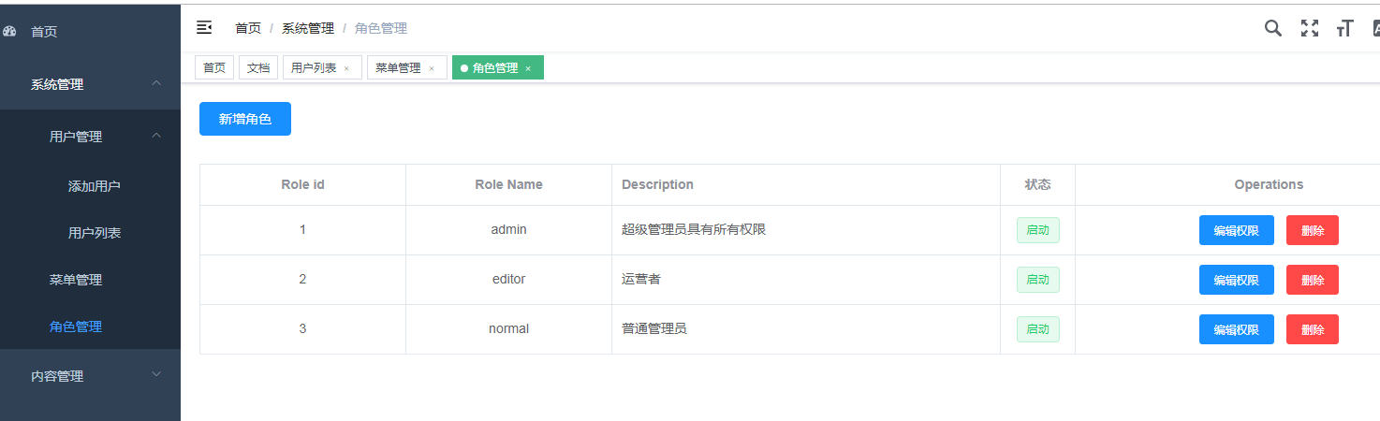
Task: Click the 启动 status tag for editor
Action: coord(1038,280)
